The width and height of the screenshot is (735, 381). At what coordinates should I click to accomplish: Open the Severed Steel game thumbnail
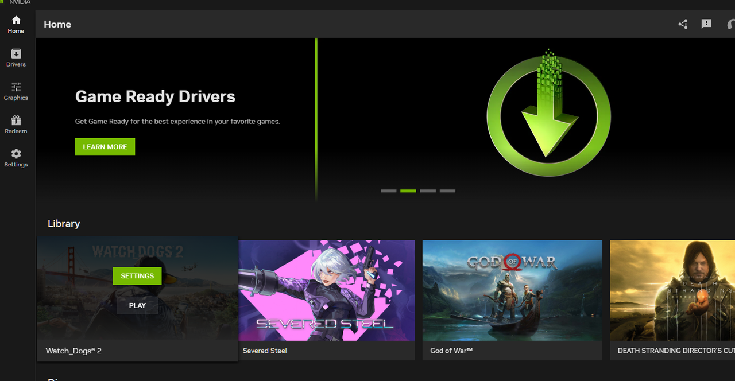tap(327, 290)
